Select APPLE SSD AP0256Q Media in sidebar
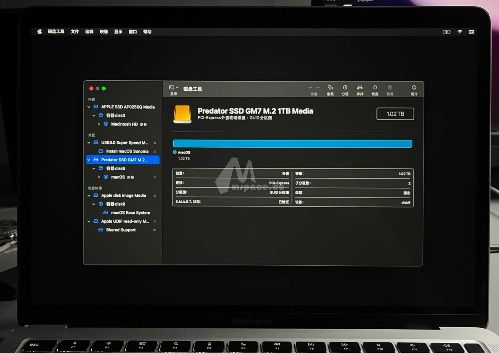The height and width of the screenshot is (353, 499). [x=128, y=107]
